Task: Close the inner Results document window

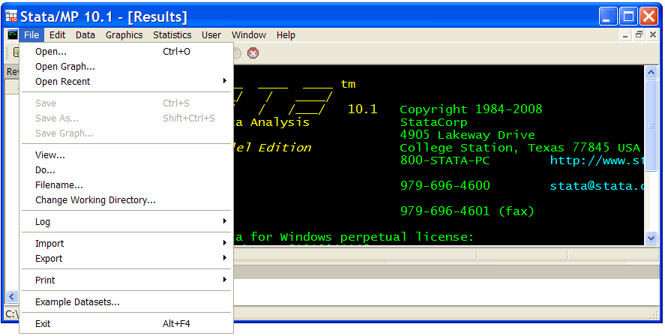Action: click(652, 34)
